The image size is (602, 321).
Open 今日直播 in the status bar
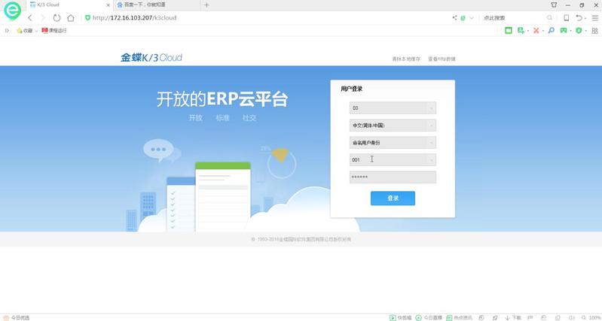428,317
